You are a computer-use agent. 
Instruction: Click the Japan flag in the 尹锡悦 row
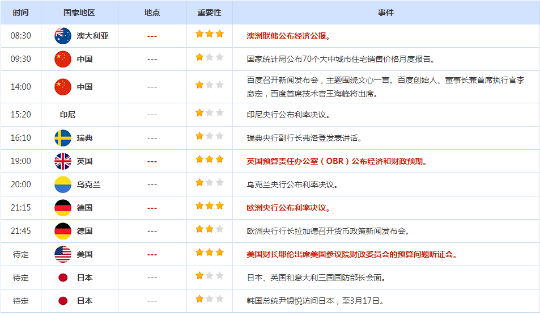click(63, 301)
